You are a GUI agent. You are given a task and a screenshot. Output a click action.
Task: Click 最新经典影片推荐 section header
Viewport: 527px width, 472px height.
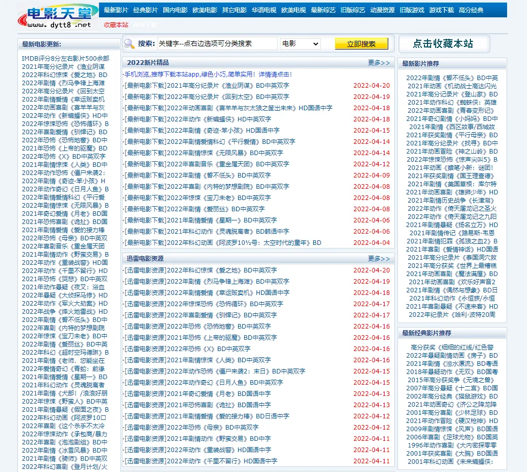(x=426, y=333)
